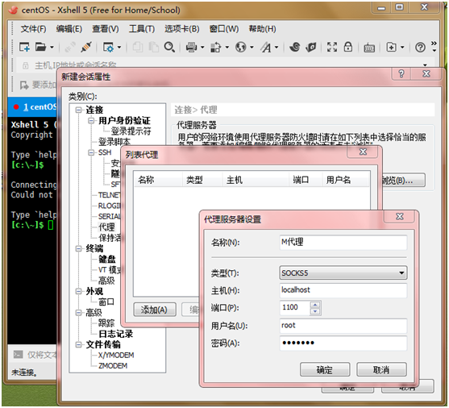Open the address bar history dropdown

click(x=425, y=65)
